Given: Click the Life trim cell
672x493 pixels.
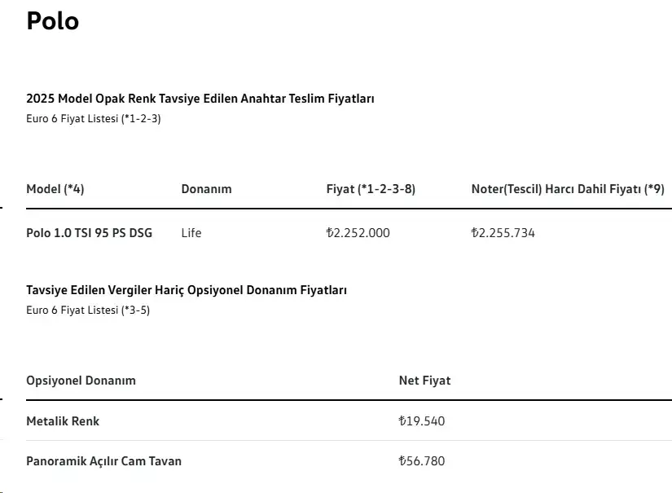Looking at the screenshot, I should (191, 233).
